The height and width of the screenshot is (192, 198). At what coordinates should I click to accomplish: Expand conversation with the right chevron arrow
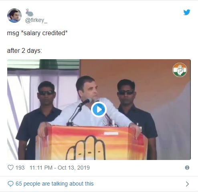187,184
